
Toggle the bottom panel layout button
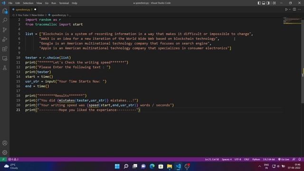[x=264, y=3]
